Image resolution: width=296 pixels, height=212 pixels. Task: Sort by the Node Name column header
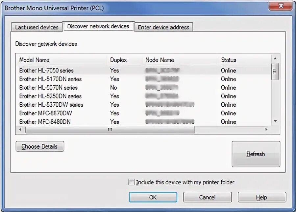click(x=180, y=60)
